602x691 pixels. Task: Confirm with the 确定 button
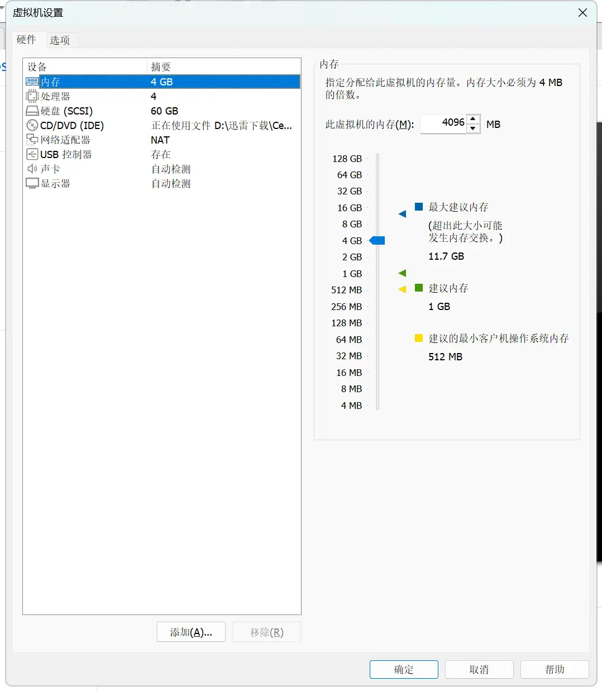[x=404, y=669]
